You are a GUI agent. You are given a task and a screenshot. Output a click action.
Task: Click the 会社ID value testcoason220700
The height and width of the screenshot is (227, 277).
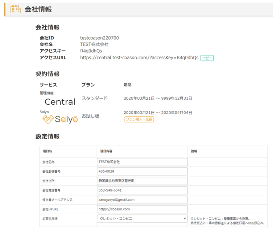99,38
